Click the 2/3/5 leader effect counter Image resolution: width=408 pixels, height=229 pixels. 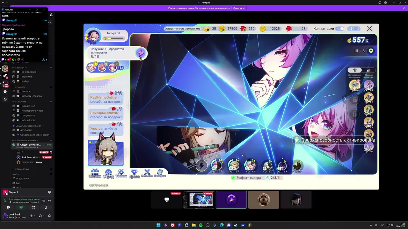point(275,178)
